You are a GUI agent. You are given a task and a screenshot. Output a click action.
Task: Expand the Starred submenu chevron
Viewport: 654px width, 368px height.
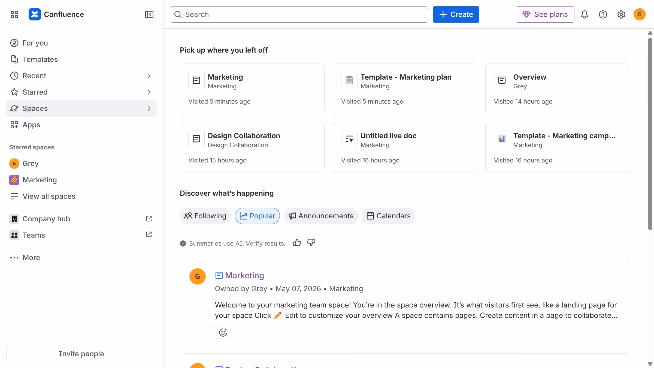click(x=149, y=92)
